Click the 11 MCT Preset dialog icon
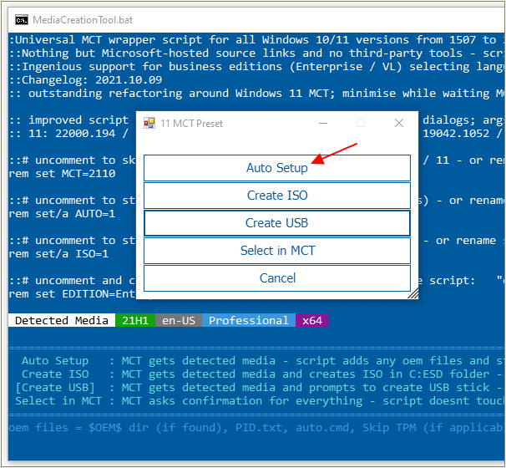Image resolution: width=506 pixels, height=468 pixels. [x=149, y=123]
